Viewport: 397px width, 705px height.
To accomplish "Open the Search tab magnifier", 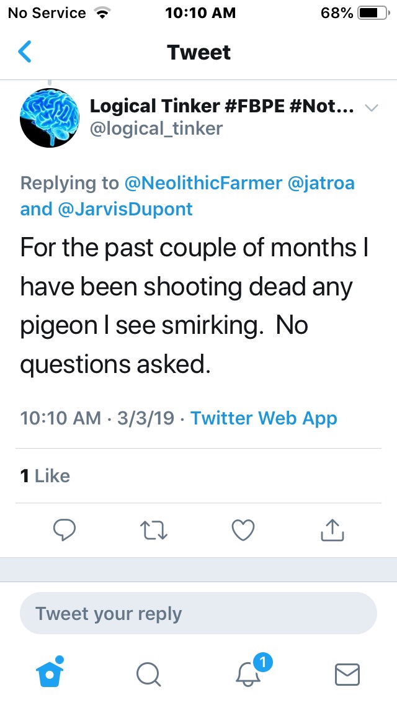I will click(148, 673).
